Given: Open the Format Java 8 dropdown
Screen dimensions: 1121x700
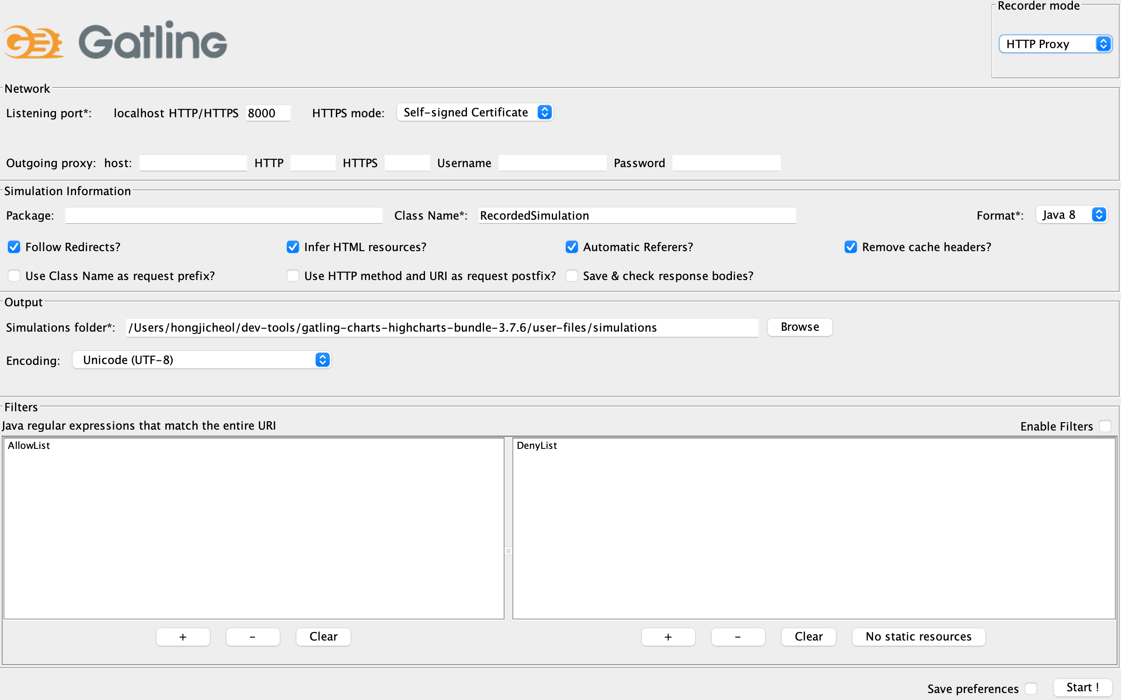Looking at the screenshot, I should (1072, 215).
